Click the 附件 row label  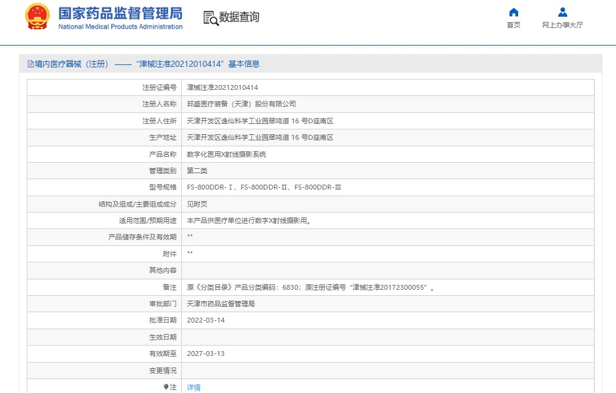(x=170, y=254)
